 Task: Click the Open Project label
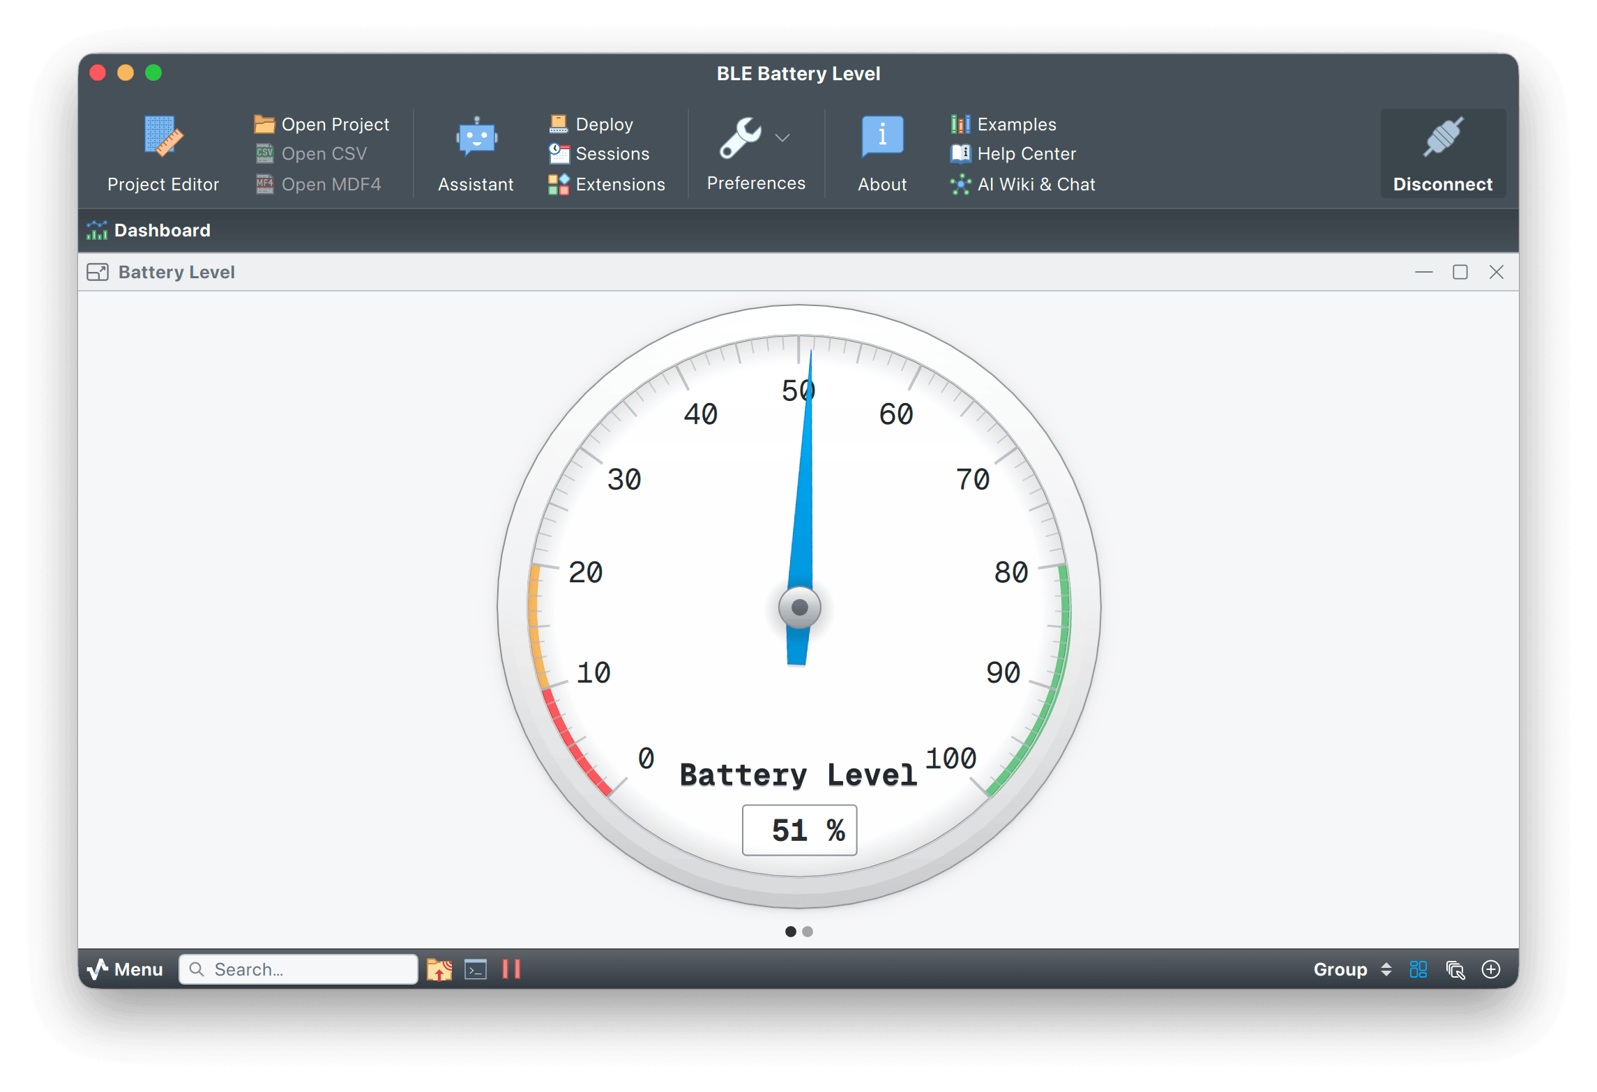point(335,124)
